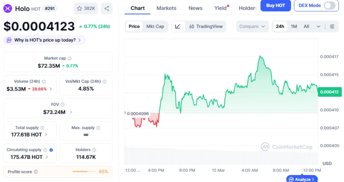Click the Profile score info icon
Viewport: 344px width, 182px height.
pyautogui.click(x=36, y=172)
